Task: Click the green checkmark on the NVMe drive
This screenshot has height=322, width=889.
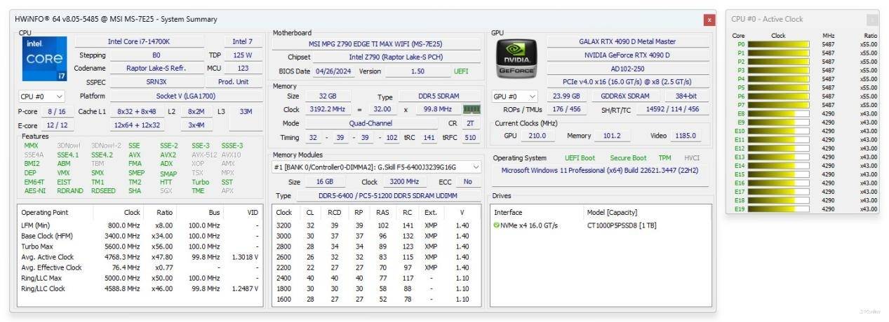Action: pyautogui.click(x=497, y=225)
